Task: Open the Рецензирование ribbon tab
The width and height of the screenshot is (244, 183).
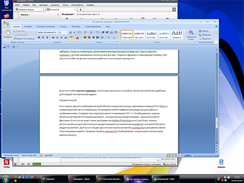Action: pos(93,26)
